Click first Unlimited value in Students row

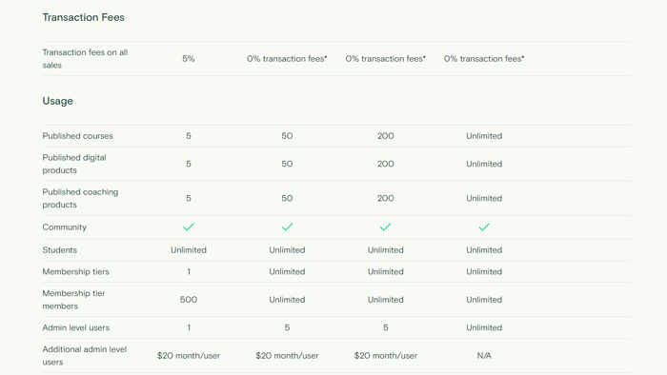point(189,250)
